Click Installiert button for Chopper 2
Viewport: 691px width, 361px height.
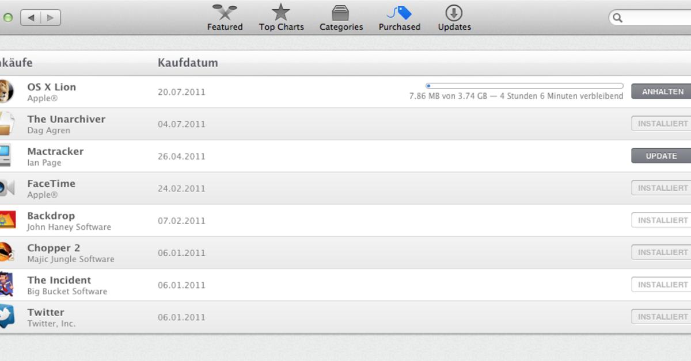click(x=662, y=252)
